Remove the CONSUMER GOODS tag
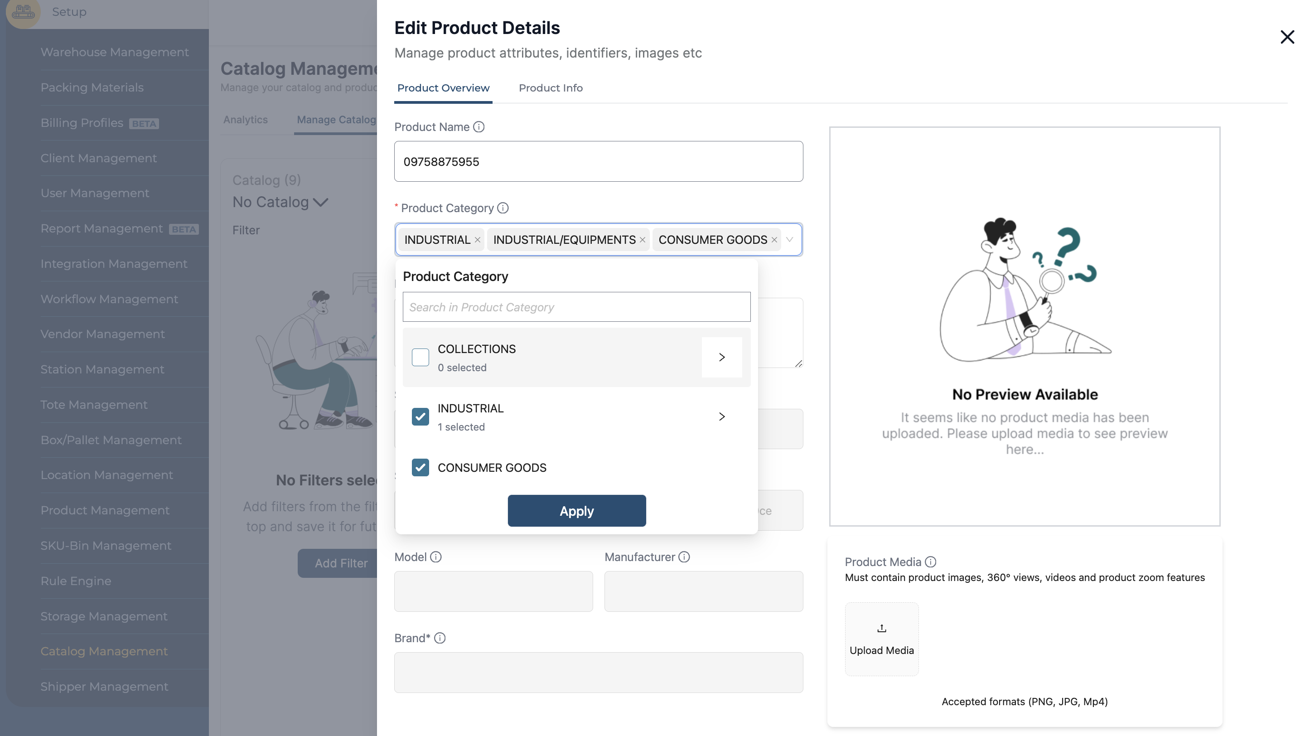1305x736 pixels. (x=774, y=240)
